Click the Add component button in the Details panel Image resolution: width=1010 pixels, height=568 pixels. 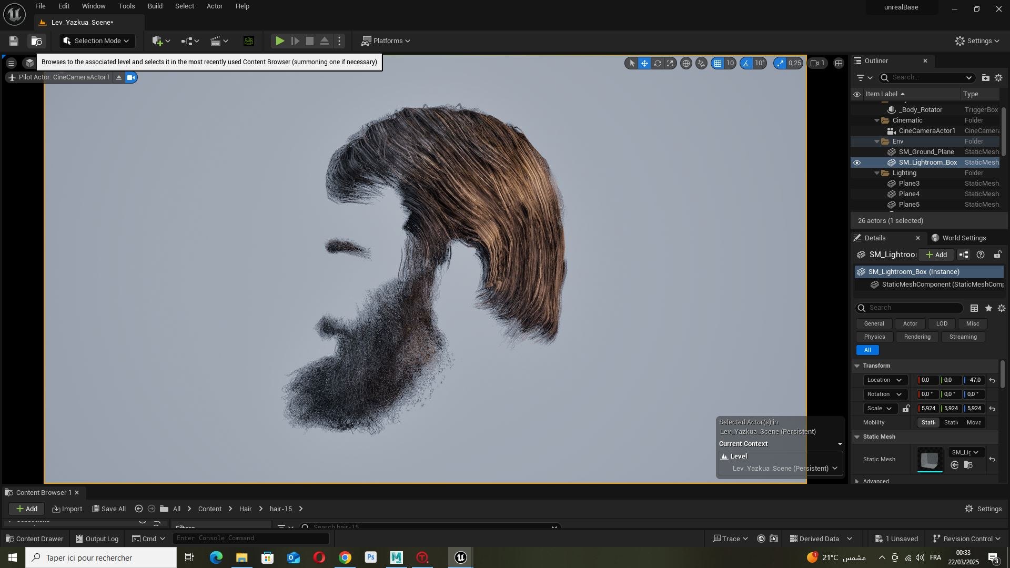(x=936, y=255)
